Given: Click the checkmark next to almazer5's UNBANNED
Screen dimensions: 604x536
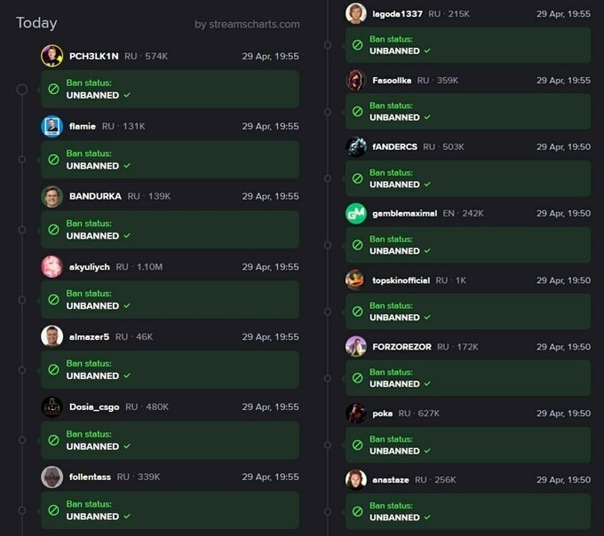Looking at the screenshot, I should point(127,375).
